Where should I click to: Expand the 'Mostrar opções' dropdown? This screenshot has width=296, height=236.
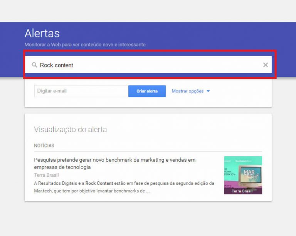(x=191, y=91)
